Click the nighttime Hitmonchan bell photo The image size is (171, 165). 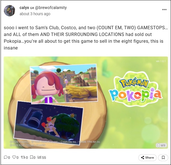(x=48, y=123)
